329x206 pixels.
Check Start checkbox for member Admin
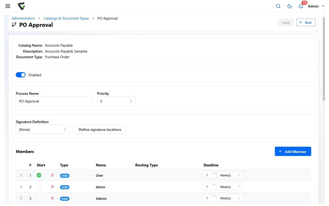39,198
